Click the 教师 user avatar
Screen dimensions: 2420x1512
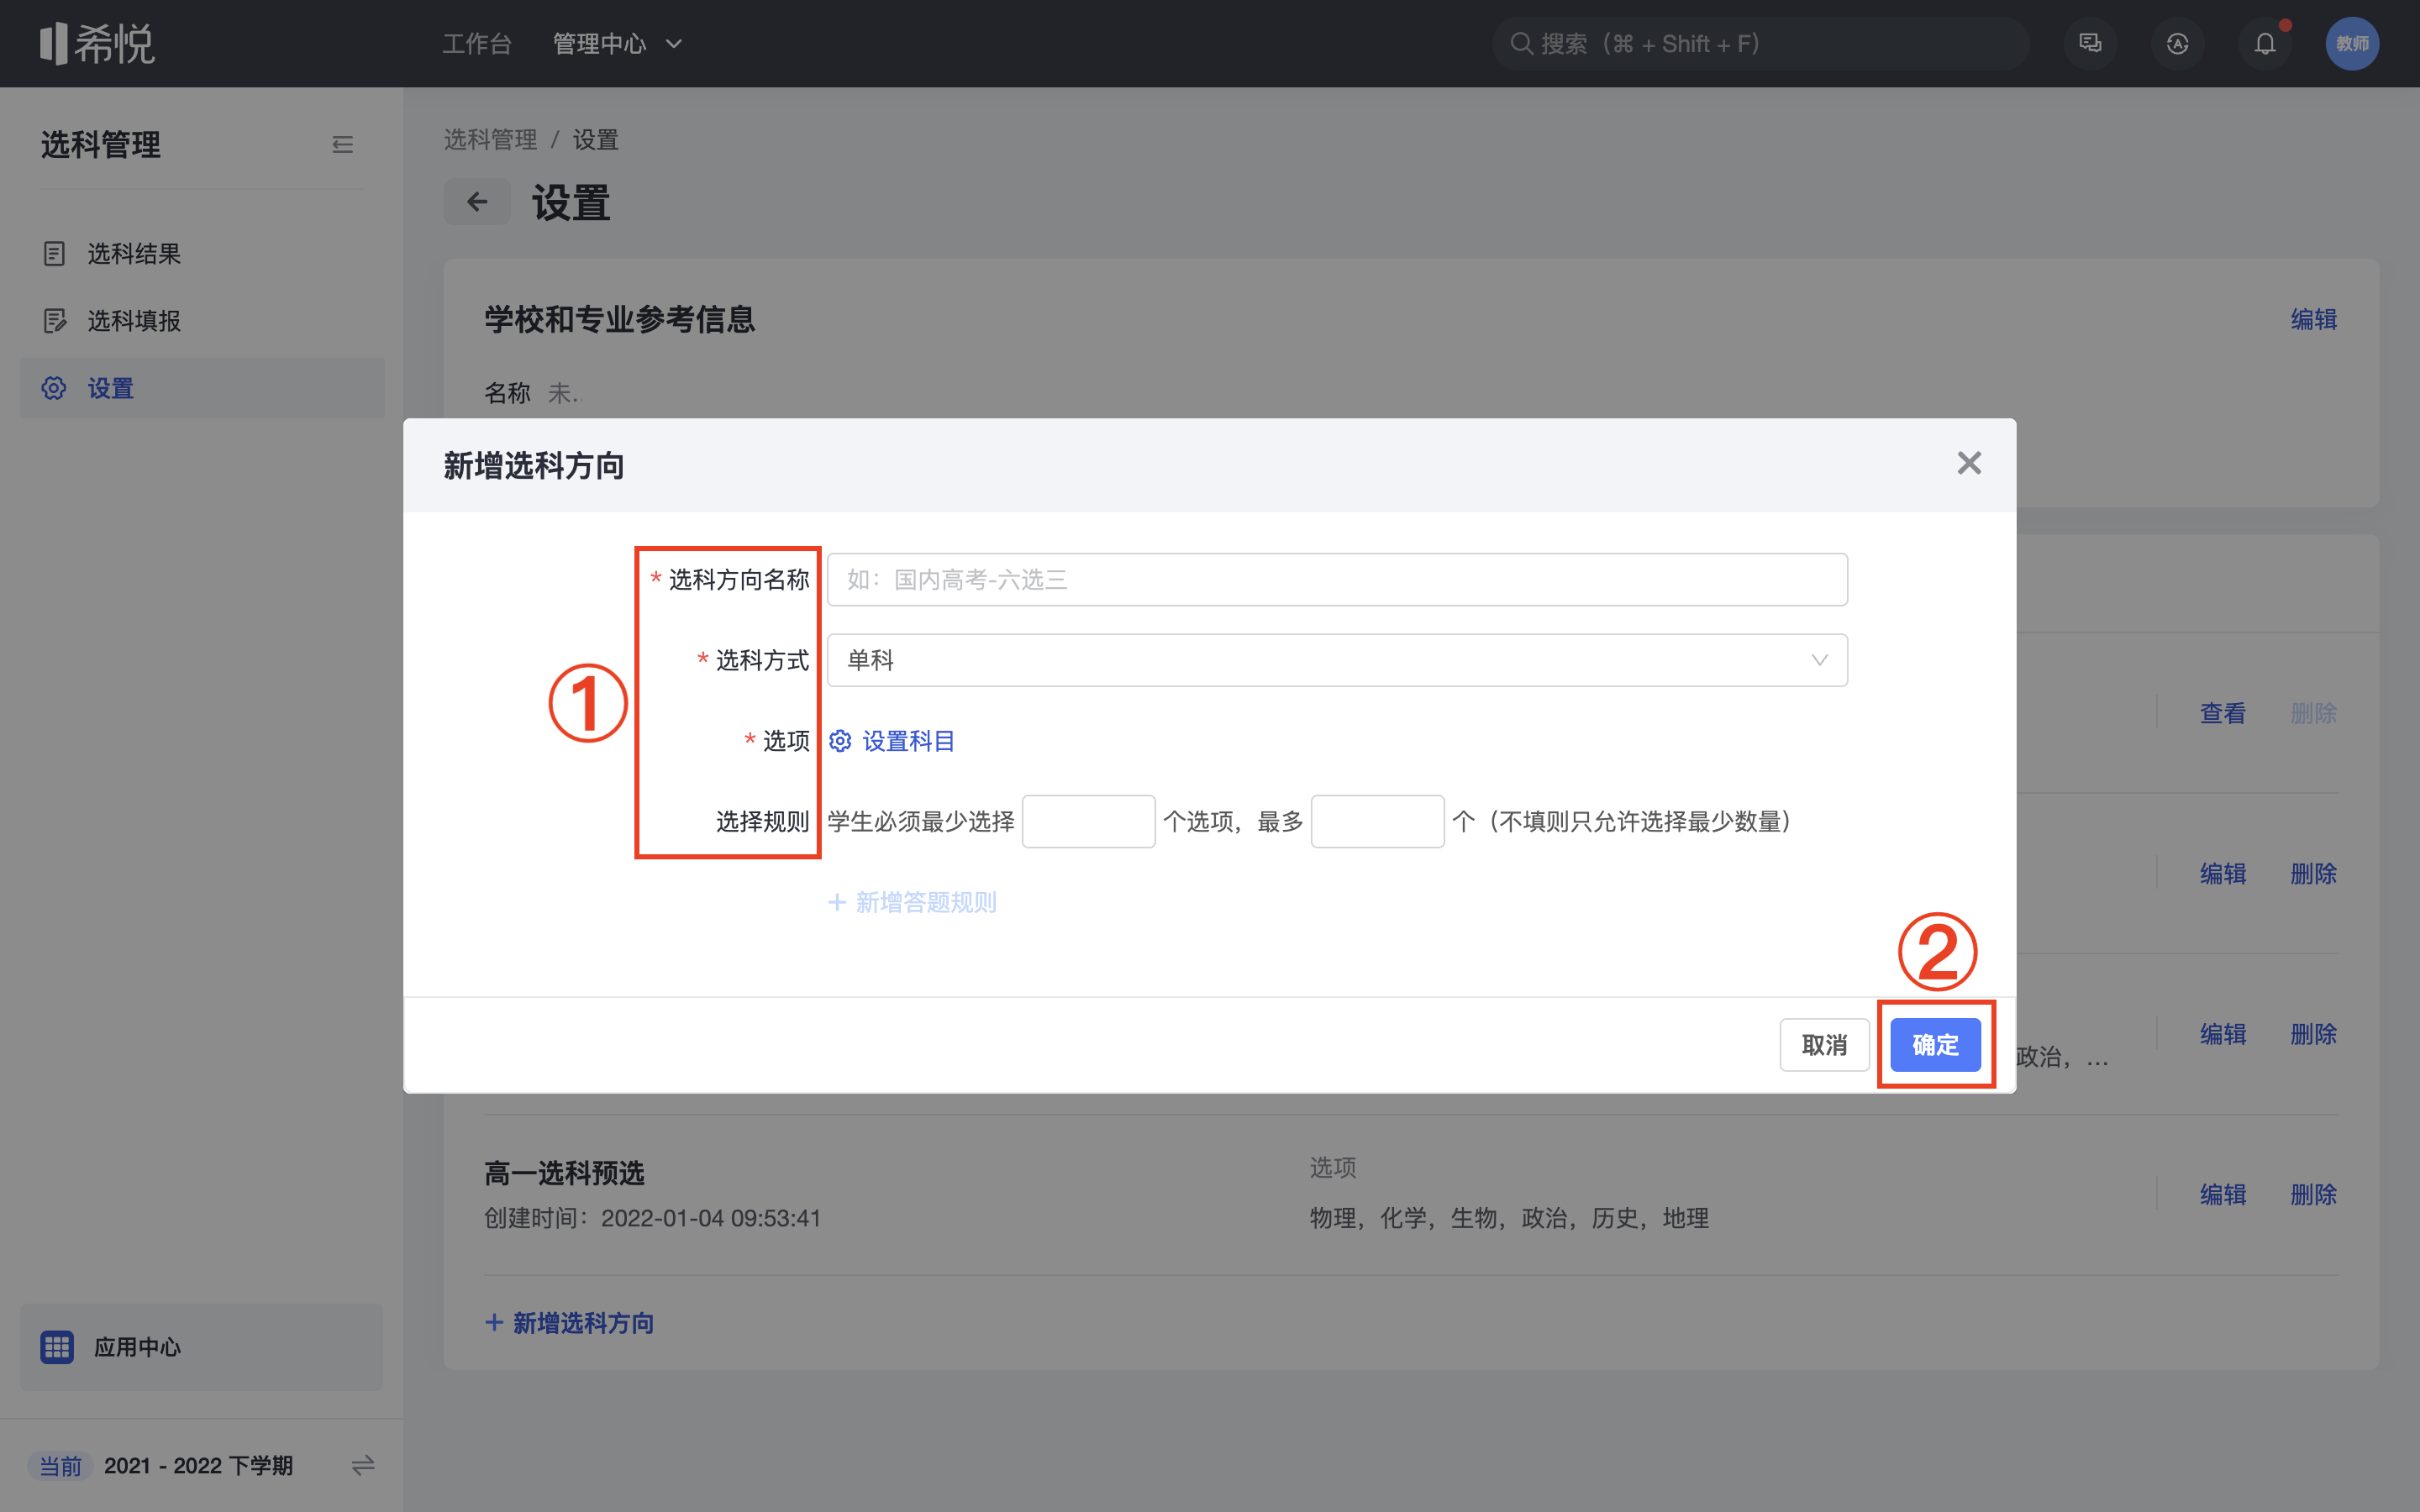tap(2352, 44)
